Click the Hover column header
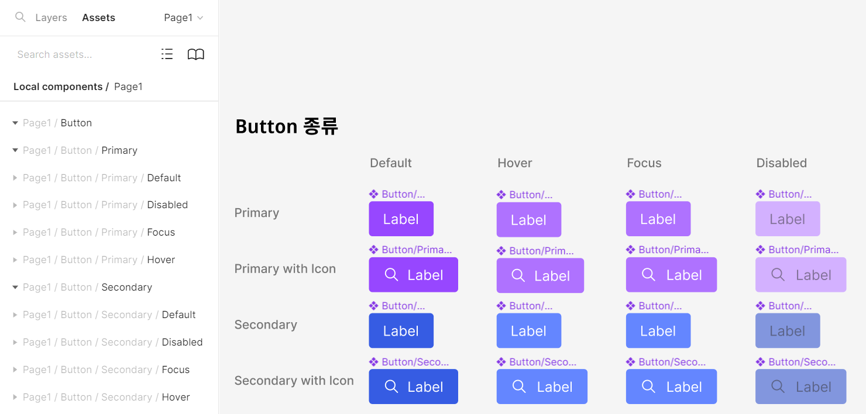Screen dimensions: 866x414 click(x=515, y=163)
